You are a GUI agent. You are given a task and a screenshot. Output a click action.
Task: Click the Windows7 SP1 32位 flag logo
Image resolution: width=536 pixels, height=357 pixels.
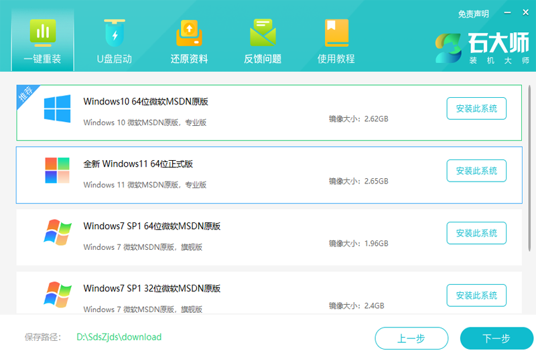click(58, 295)
